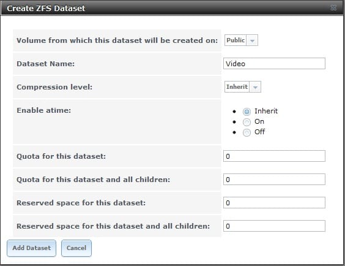345x266 pixels.
Task: Click the Add Dataset button
Action: [x=31, y=248]
